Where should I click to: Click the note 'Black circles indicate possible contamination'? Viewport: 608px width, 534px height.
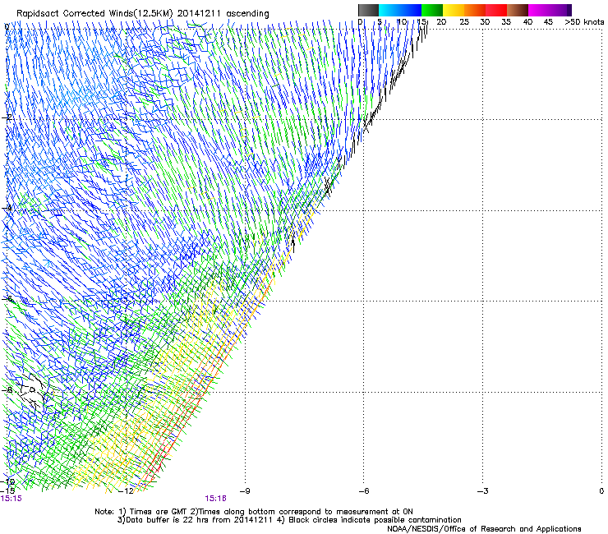pyautogui.click(x=375, y=520)
